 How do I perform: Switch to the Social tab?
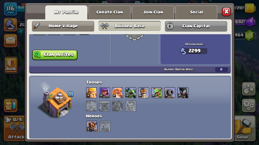click(197, 12)
